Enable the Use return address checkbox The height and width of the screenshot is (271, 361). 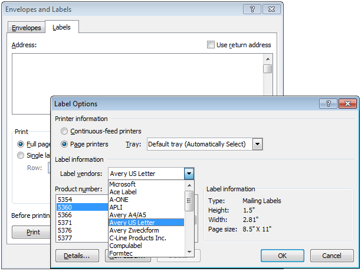211,45
